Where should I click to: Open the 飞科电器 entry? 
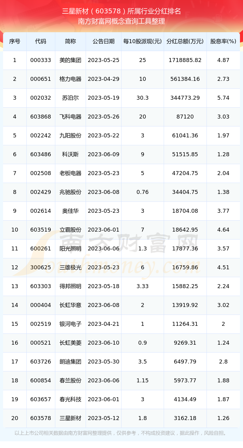pyautogui.click(x=70, y=117)
